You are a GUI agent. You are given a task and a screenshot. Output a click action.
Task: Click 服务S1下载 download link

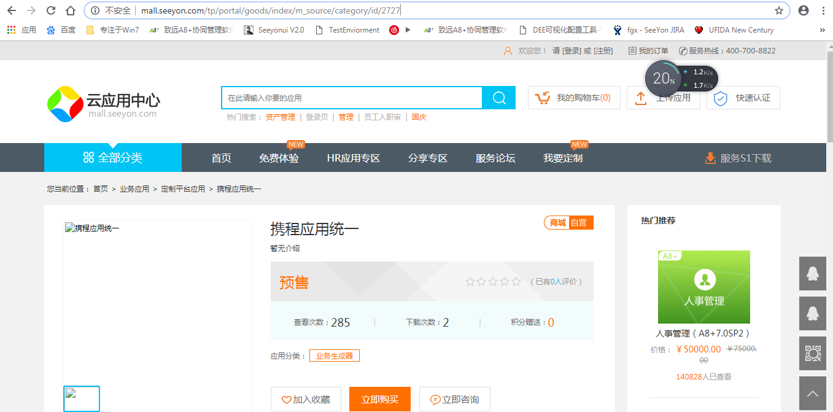coord(738,158)
